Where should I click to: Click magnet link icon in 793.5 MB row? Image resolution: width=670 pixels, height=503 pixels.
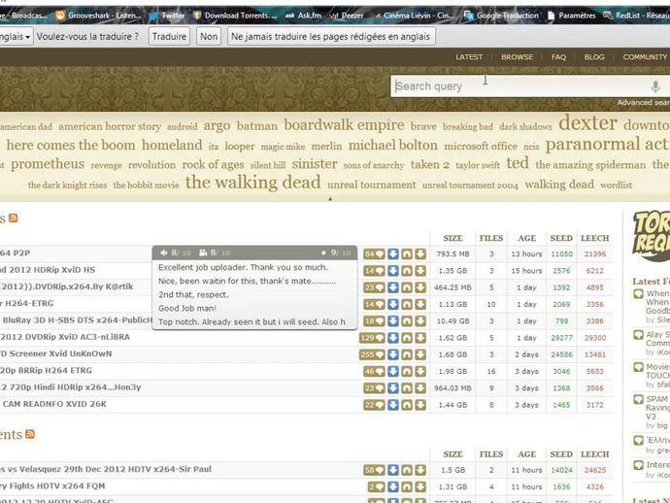click(407, 253)
